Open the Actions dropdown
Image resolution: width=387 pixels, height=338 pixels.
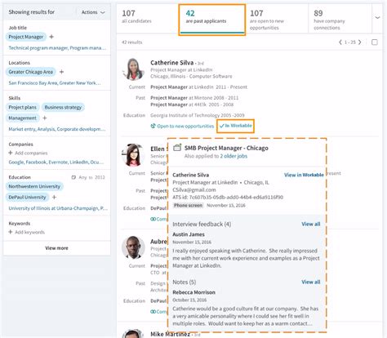click(x=93, y=12)
